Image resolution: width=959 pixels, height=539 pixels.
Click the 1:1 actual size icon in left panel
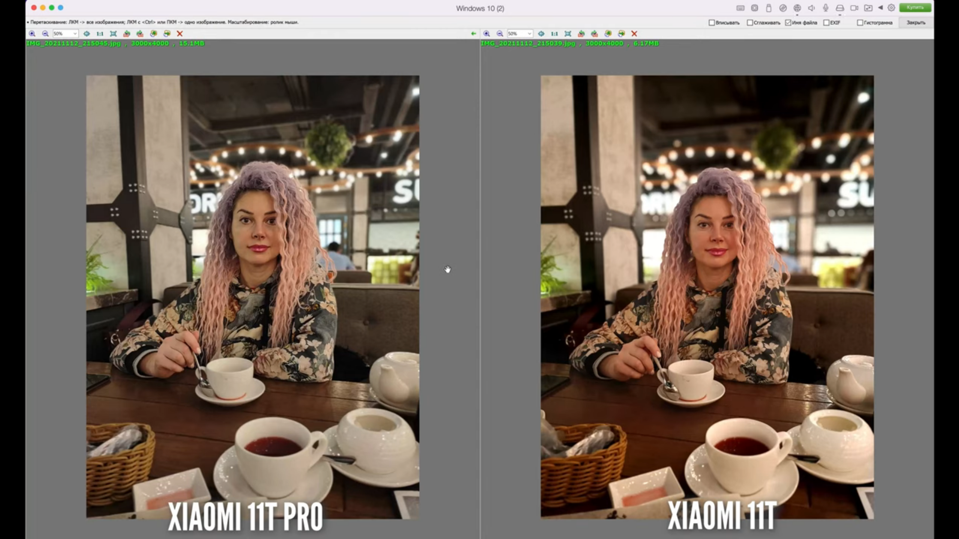point(100,33)
